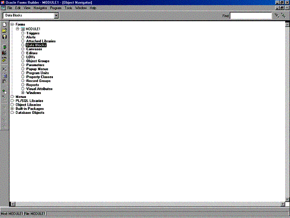The image size is (290, 218).
Task: Open the View menu
Action: coord(27,8)
